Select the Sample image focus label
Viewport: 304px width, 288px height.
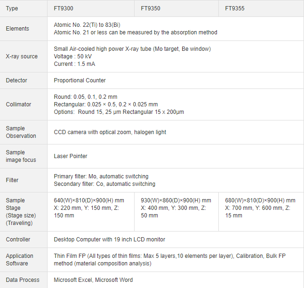pyautogui.click(x=21, y=156)
